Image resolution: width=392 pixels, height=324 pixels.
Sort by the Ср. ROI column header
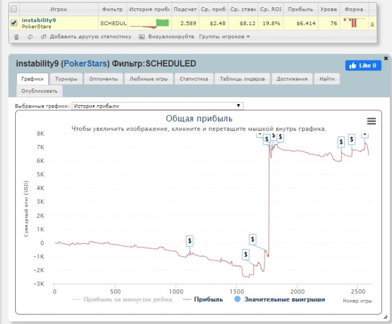pyautogui.click(x=270, y=10)
